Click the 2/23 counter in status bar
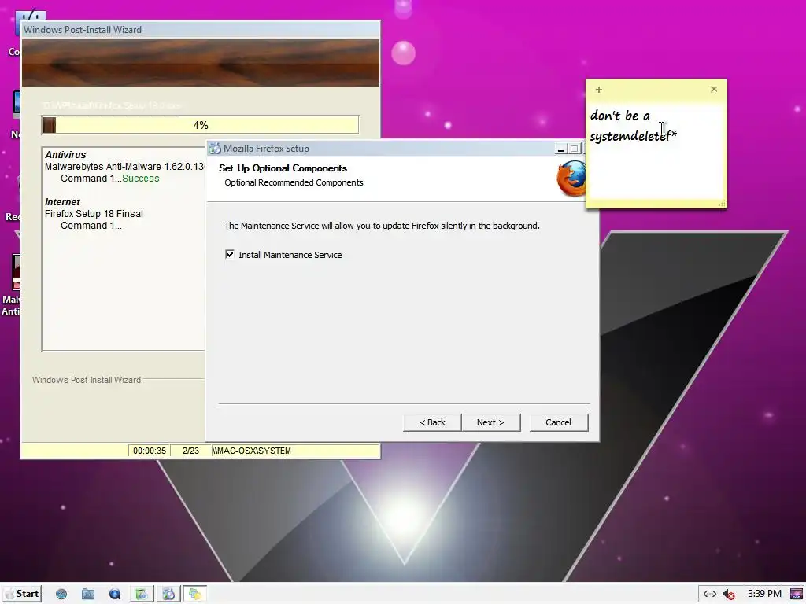The image size is (806, 604). (190, 451)
